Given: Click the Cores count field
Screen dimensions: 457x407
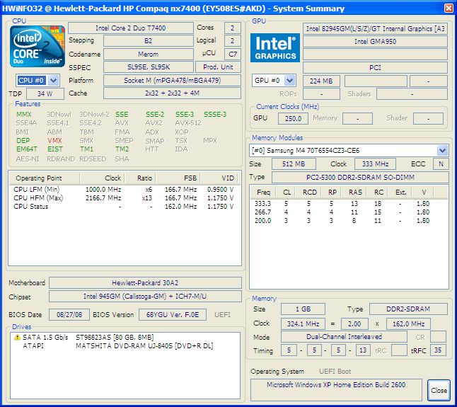Looking at the screenshot, I should coord(233,28).
